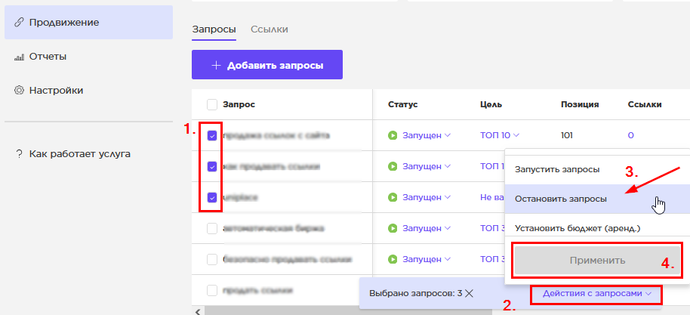The width and height of the screenshot is (690, 315).
Task: Click the bar chart icon beside Отчеты
Action: (18, 57)
